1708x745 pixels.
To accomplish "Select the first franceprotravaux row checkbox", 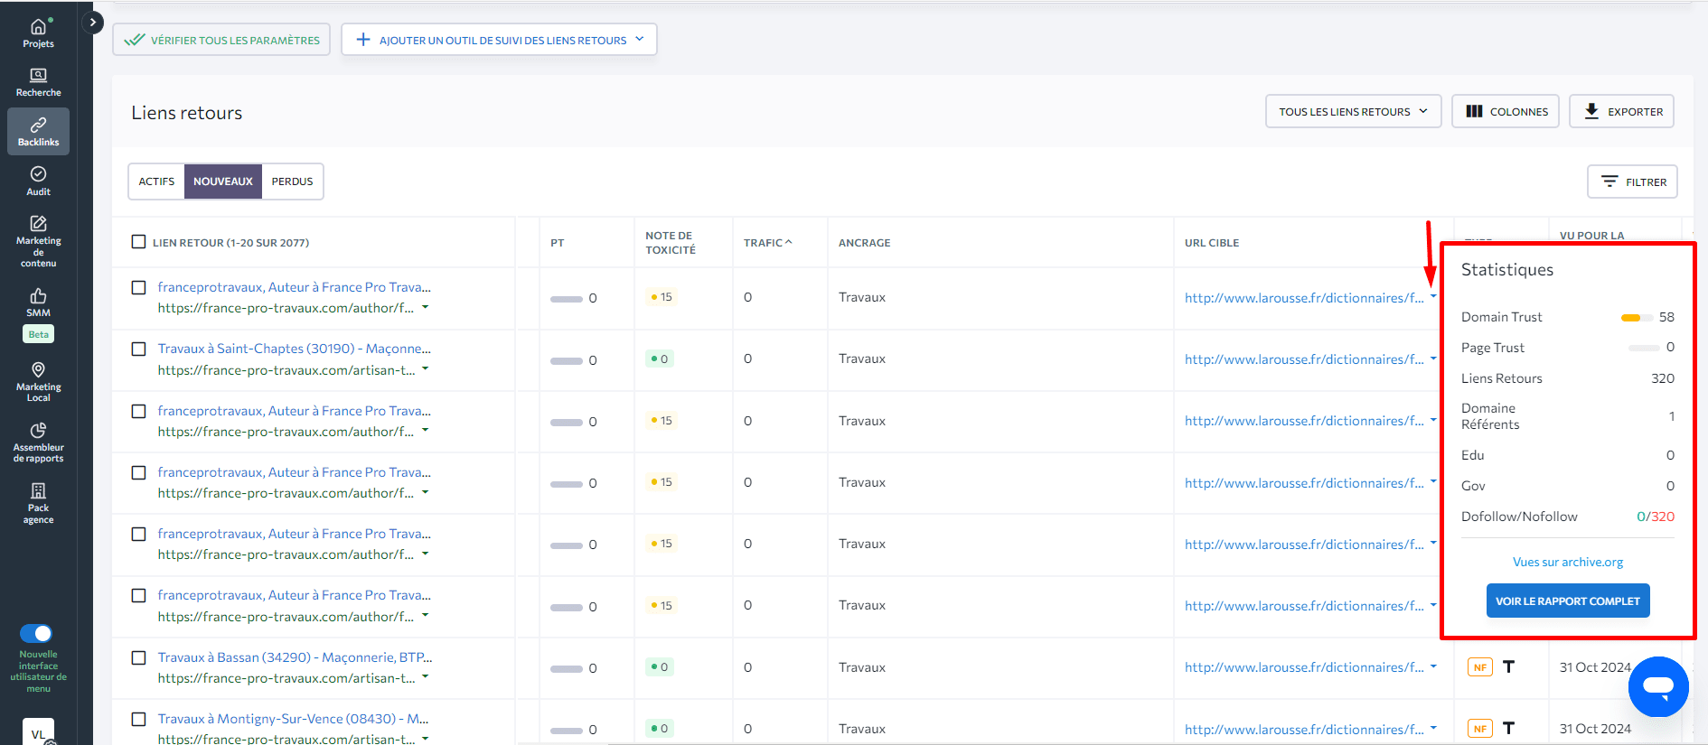I will 138,287.
